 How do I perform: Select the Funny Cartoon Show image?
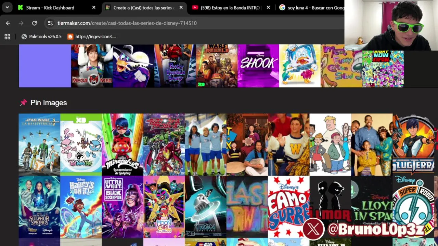click(341, 66)
